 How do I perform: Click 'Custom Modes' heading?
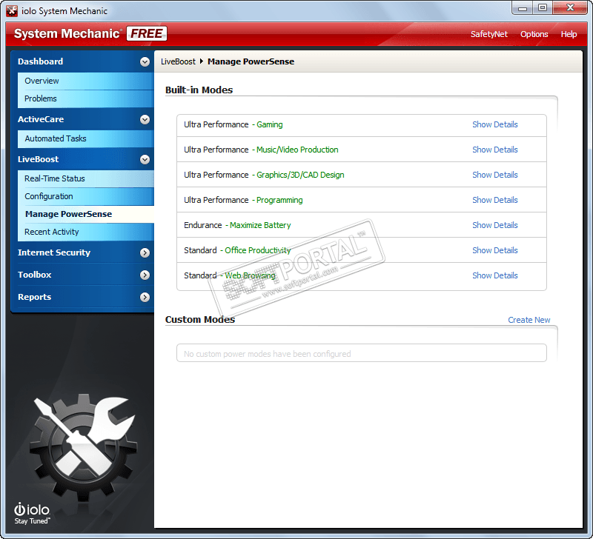pos(200,320)
